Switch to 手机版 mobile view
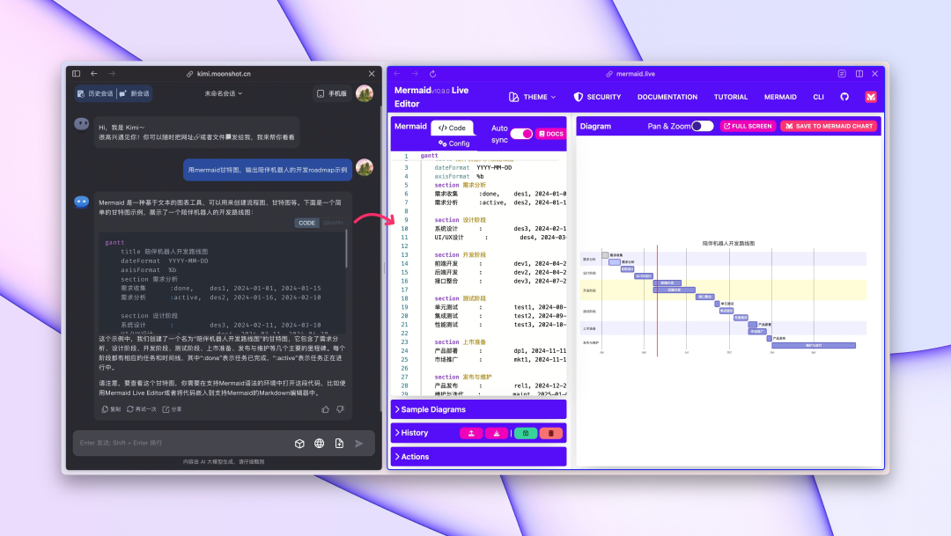951x536 pixels. (332, 93)
